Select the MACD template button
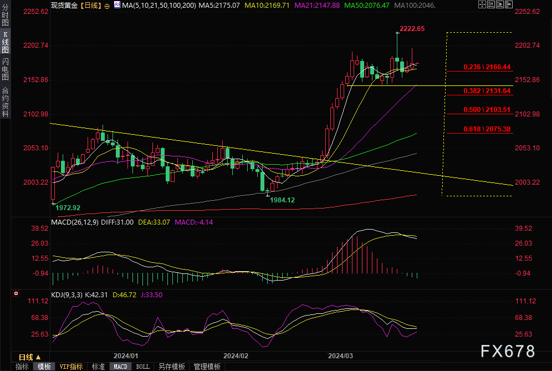The height and width of the screenshot is (371, 552). point(120,367)
